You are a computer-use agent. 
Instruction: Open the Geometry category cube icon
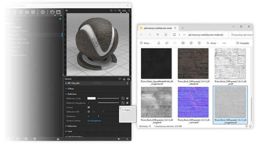click(21, 12)
